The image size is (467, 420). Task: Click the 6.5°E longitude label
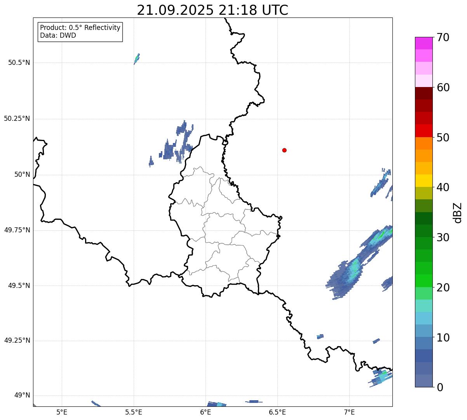point(277,413)
